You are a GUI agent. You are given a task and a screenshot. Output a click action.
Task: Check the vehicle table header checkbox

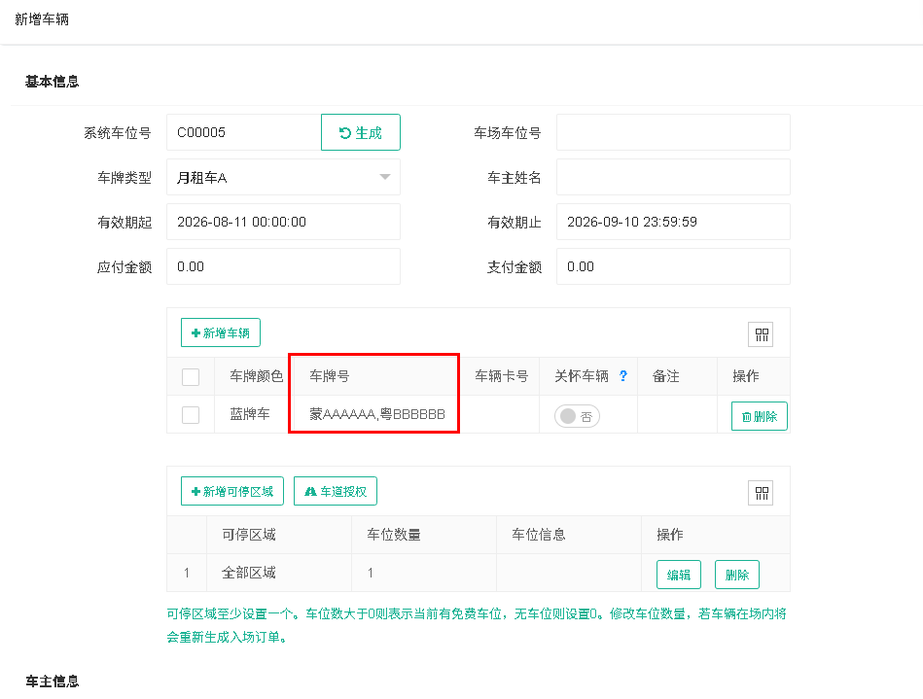191,376
